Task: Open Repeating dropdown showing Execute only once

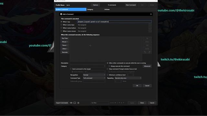Action: pyautogui.click(x=128, y=78)
